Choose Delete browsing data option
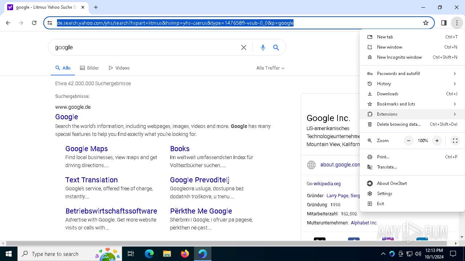 click(412, 124)
